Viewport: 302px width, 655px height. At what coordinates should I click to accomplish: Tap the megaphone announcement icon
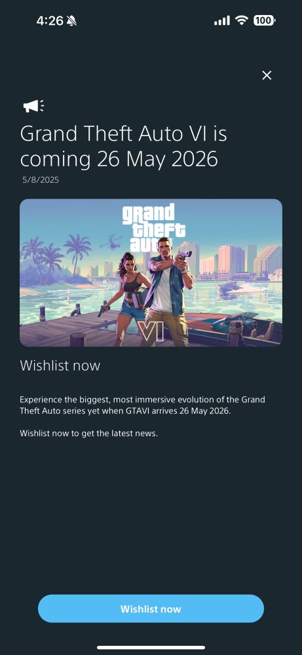[x=33, y=105]
